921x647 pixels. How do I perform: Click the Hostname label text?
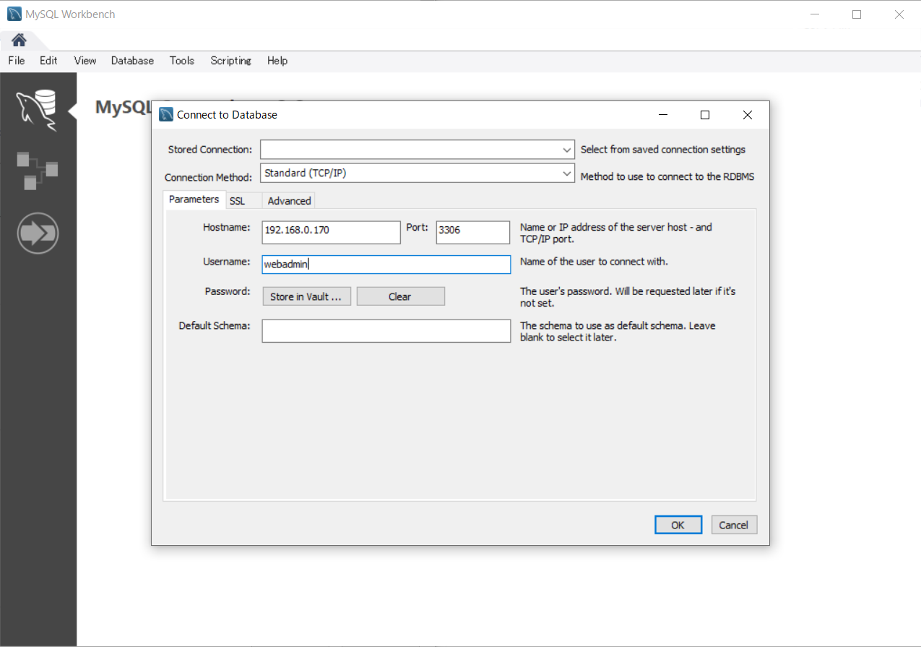coord(227,227)
